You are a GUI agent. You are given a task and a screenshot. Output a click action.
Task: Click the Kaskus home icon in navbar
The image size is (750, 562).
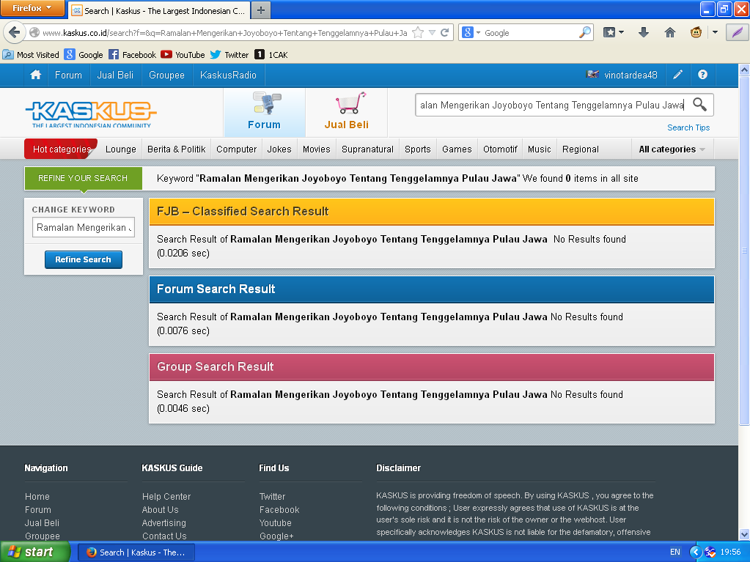pos(35,75)
